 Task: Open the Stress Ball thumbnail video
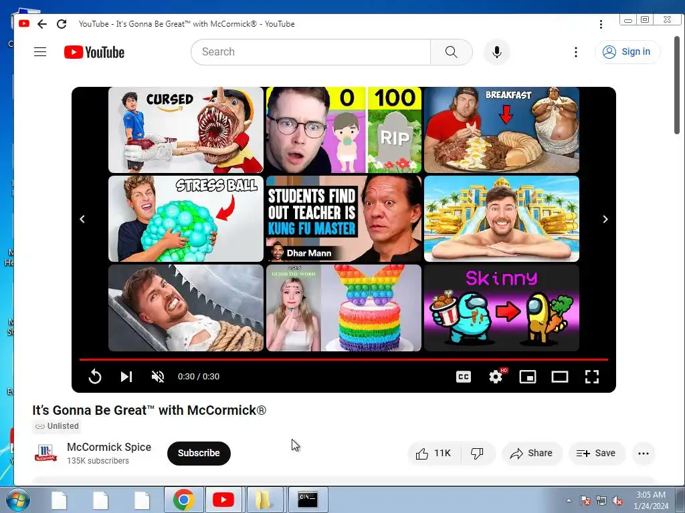(186, 218)
